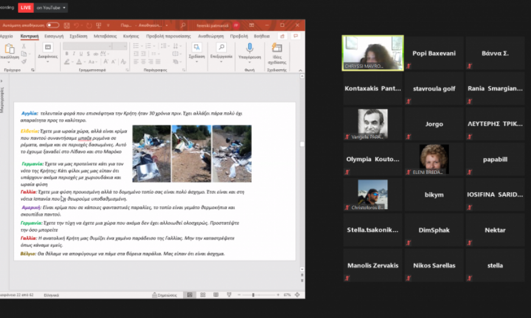531x318 pixels.
Task: Open the Quick Access Toolbar customize dropdown
Action: [108, 26]
